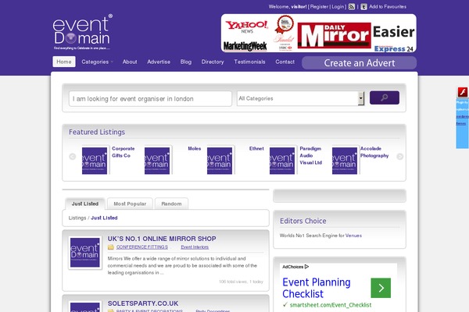The width and height of the screenshot is (469, 312).
Task: Open the Event Interiors link
Action: coord(195,247)
